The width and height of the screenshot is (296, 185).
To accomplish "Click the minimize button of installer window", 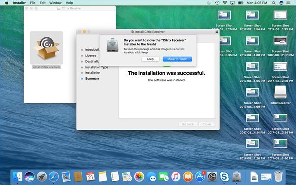I will coord(84,32).
